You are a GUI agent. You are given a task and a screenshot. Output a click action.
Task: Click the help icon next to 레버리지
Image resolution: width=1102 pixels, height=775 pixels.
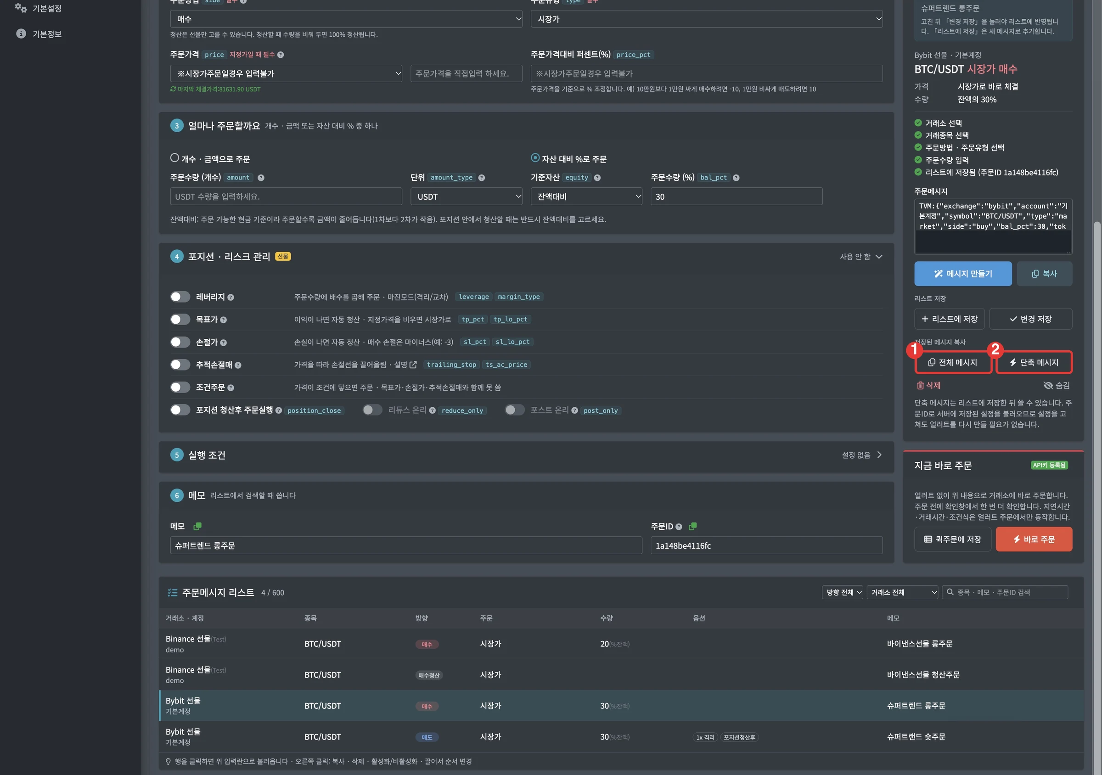pos(231,298)
